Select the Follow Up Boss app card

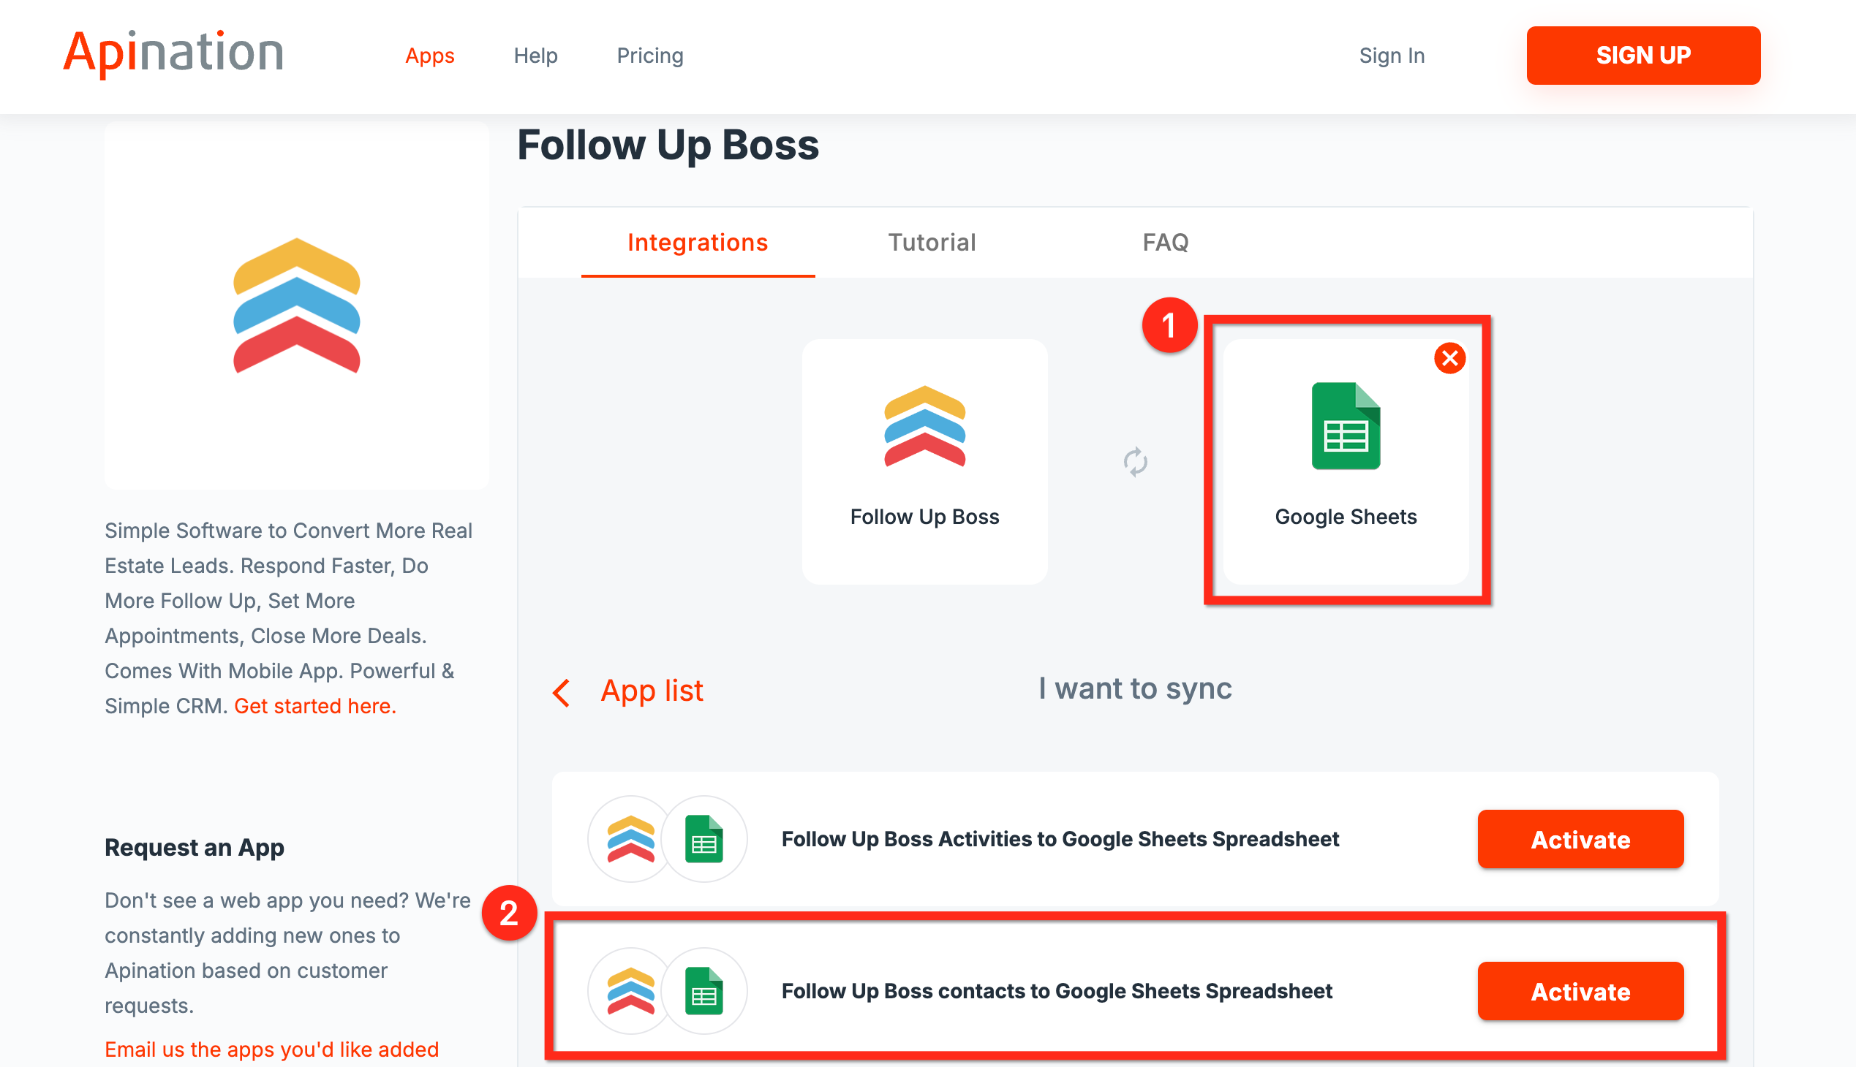924,462
